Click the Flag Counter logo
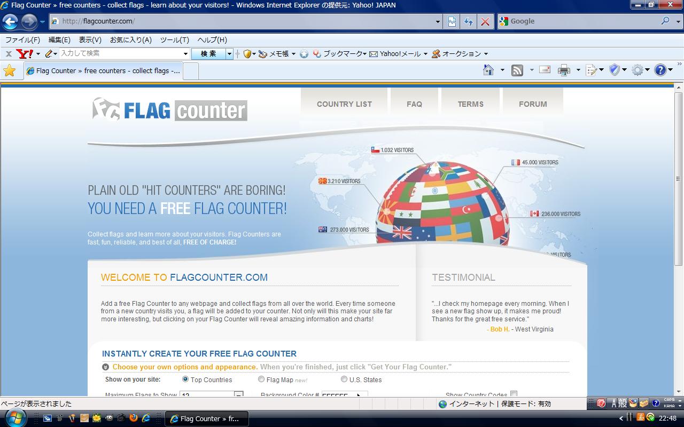This screenshot has width=684, height=427. 169,109
